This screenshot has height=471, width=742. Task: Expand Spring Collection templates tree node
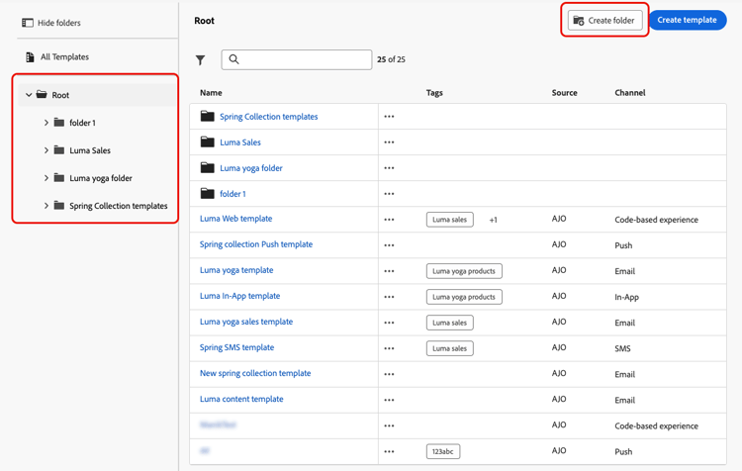[x=46, y=206]
